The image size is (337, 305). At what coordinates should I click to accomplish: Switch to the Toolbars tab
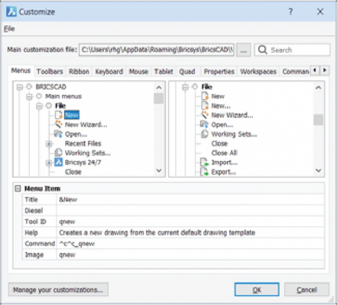50,71
